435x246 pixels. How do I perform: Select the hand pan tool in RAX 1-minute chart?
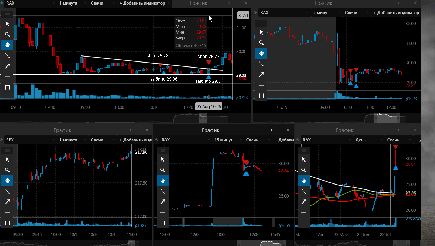tap(7, 45)
